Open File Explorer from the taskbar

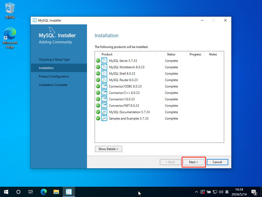click(x=56, y=192)
